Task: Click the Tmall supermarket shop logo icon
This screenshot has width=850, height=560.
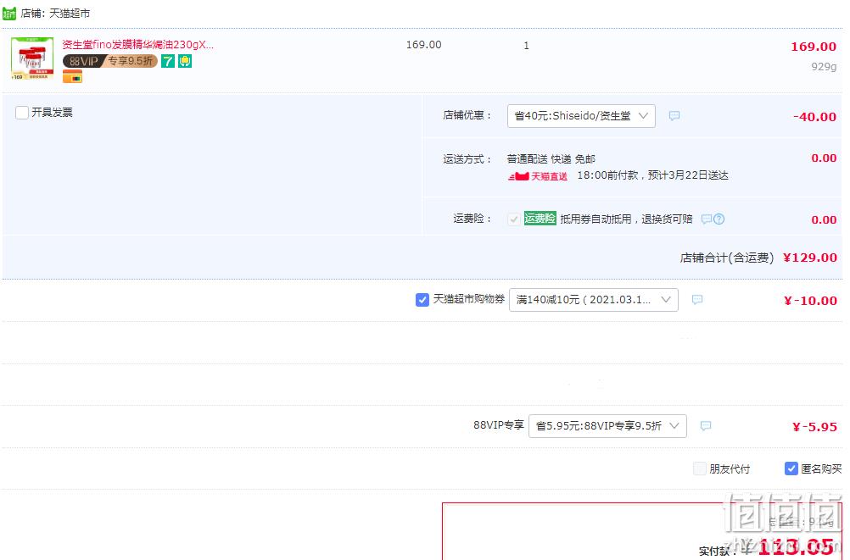Action: click(x=9, y=13)
